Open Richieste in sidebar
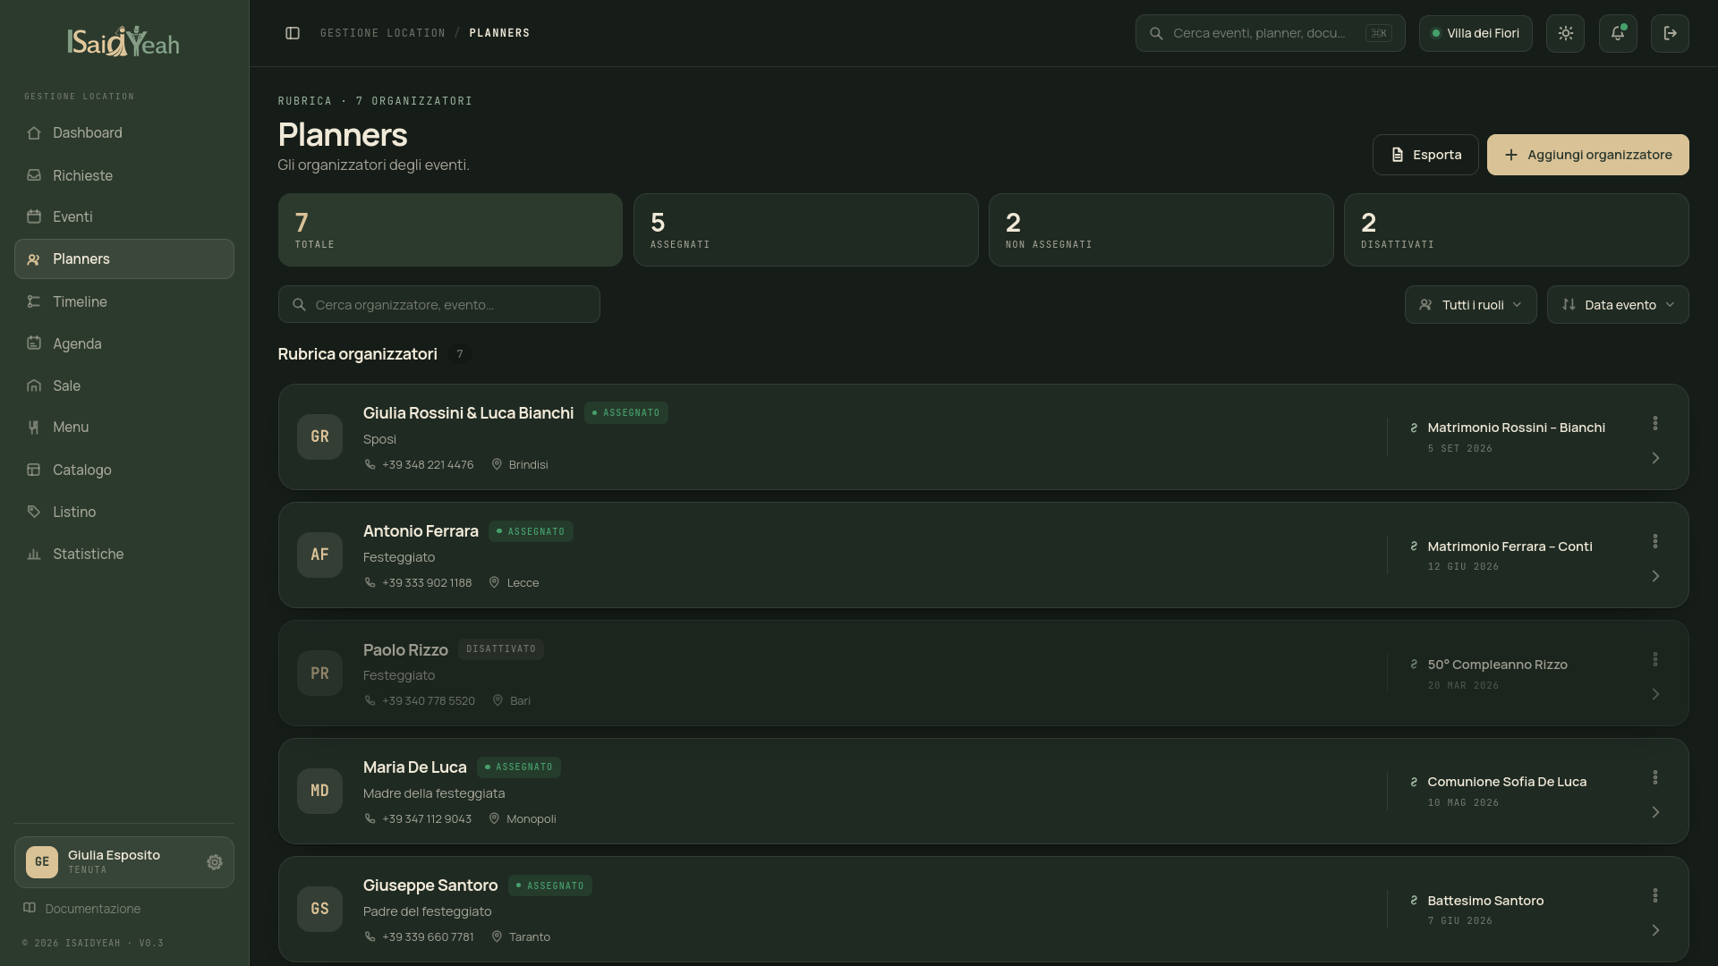Screen dimensions: 1718x966 (x=124, y=175)
